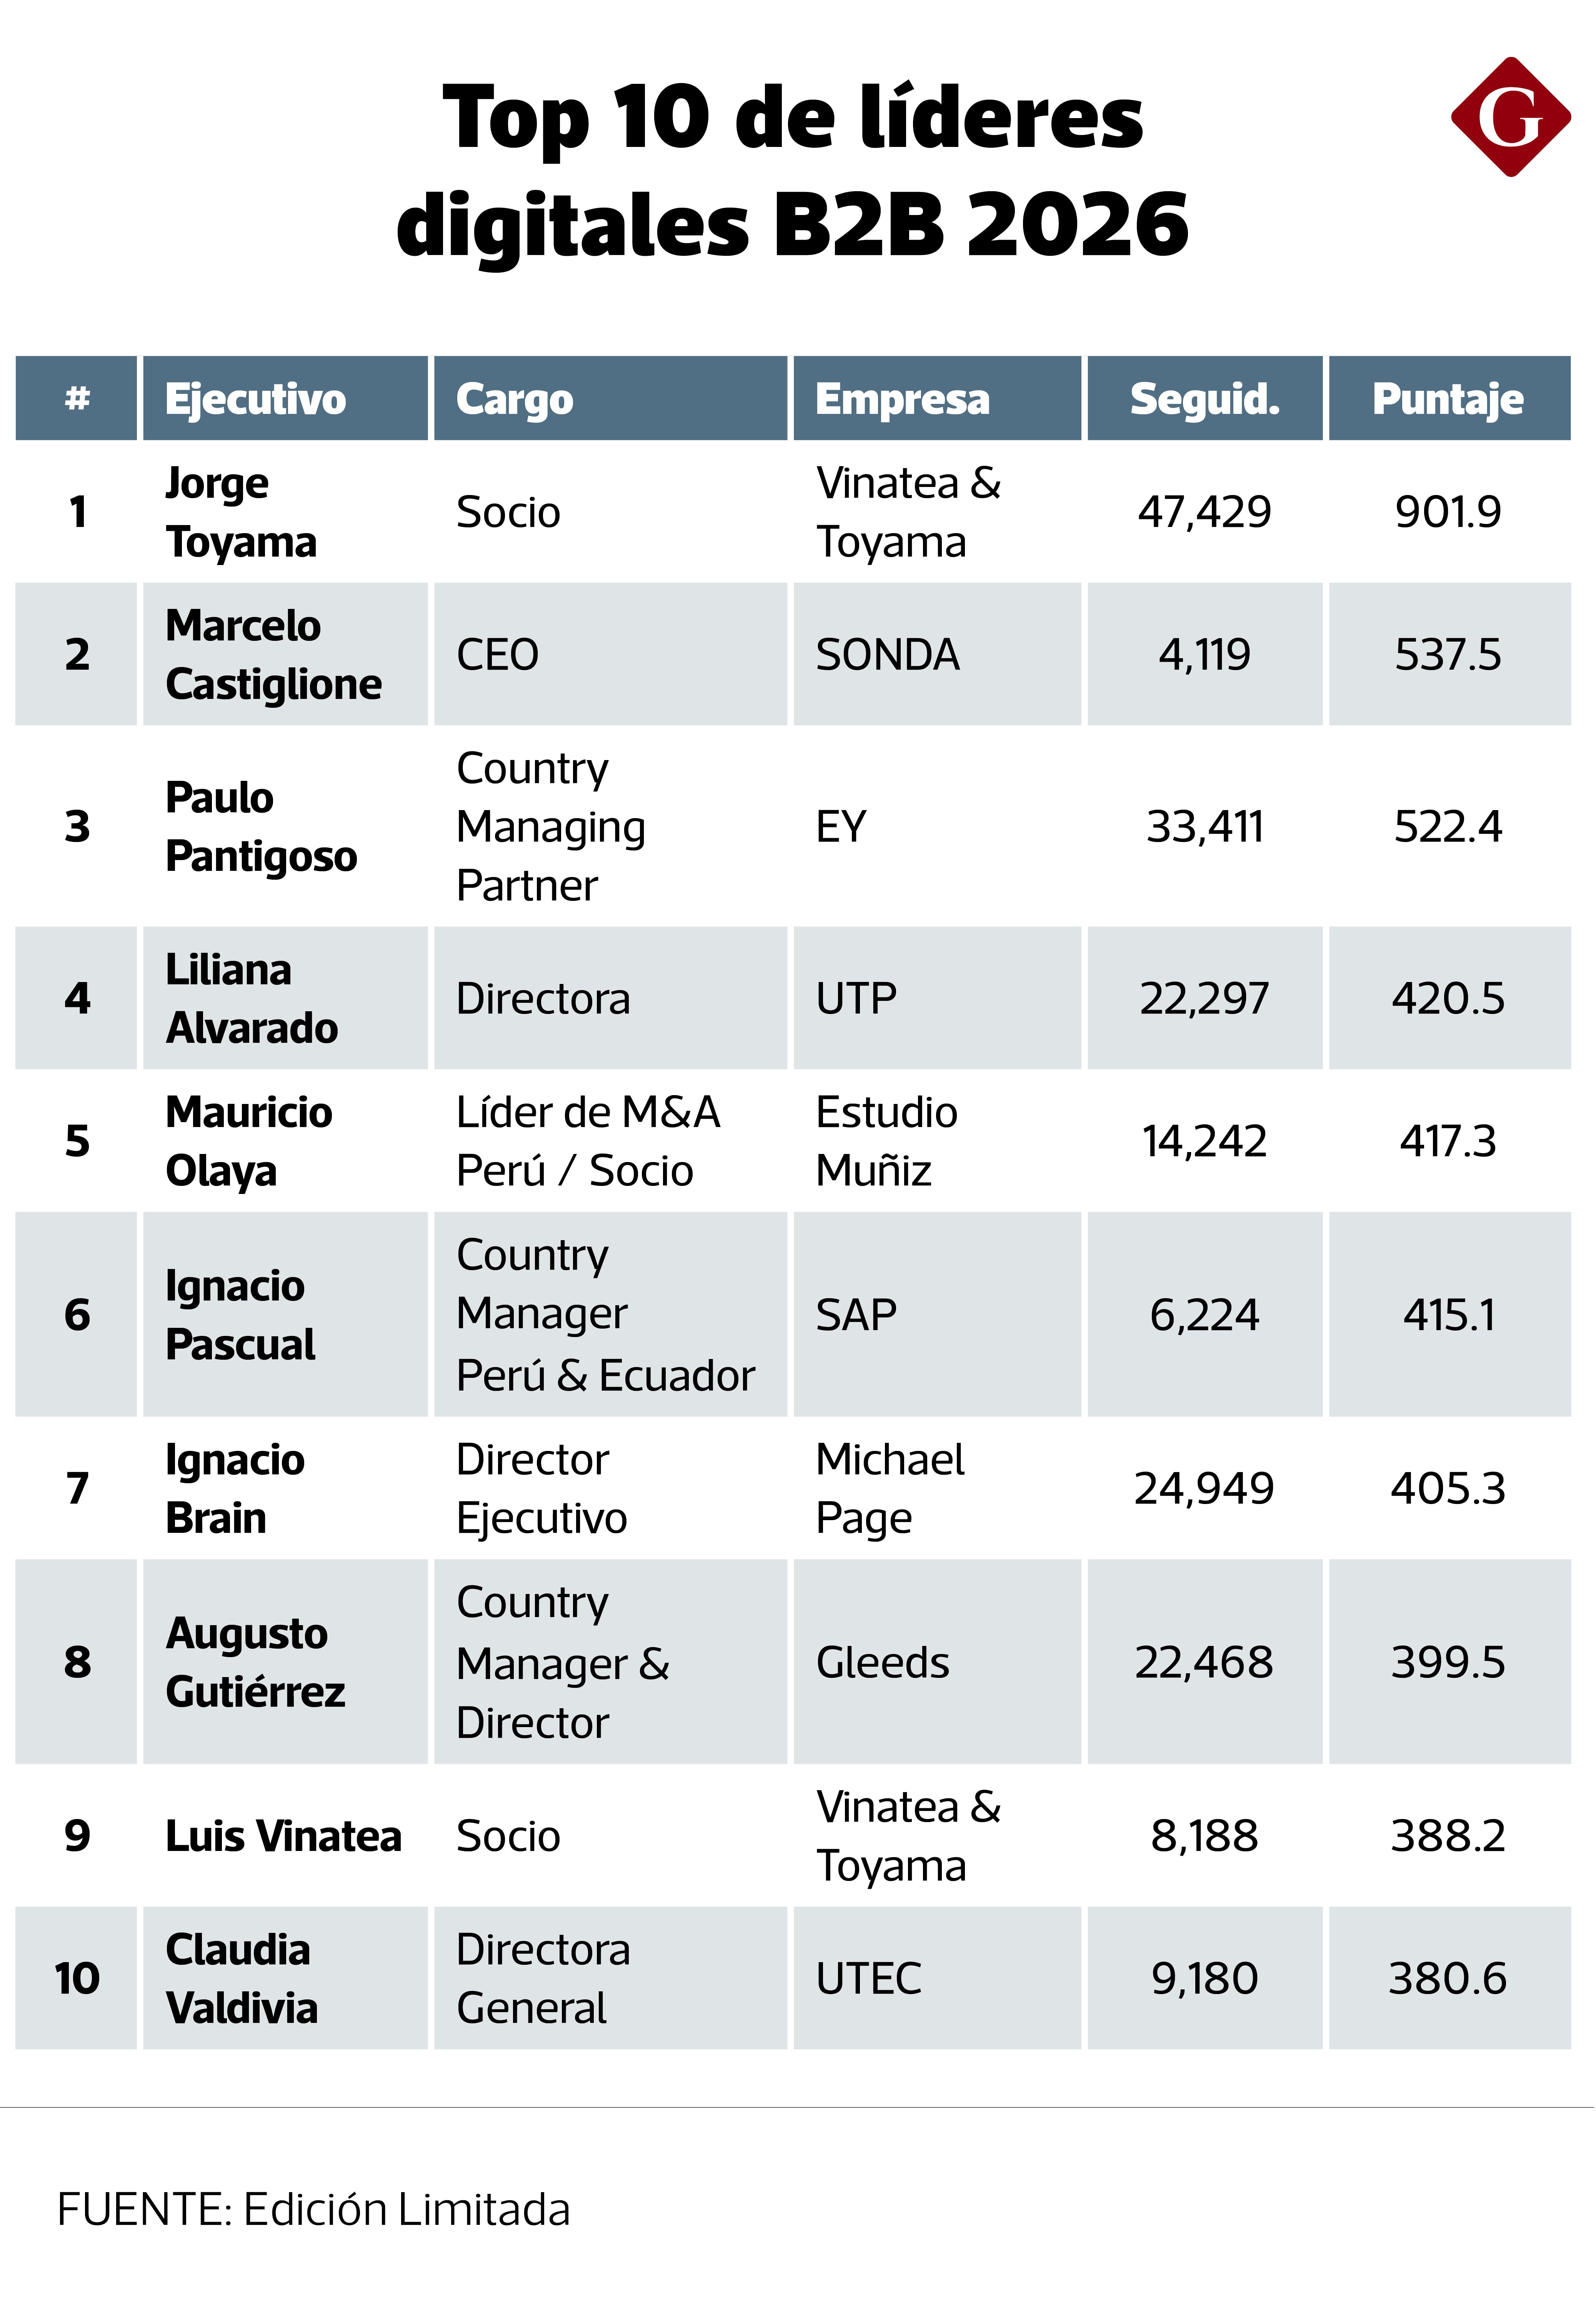The image size is (1596, 2306).
Task: Click the 901.9 score value
Action: coord(1448,512)
